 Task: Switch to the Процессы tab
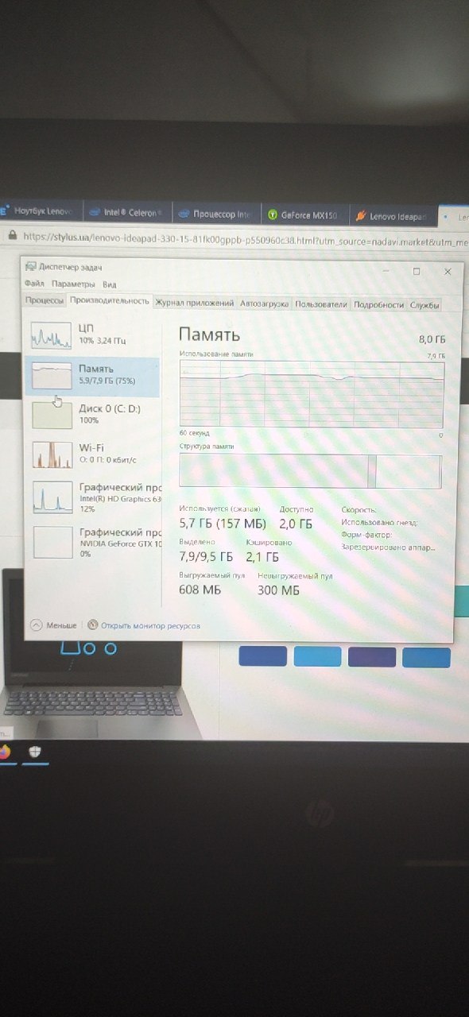coord(45,301)
